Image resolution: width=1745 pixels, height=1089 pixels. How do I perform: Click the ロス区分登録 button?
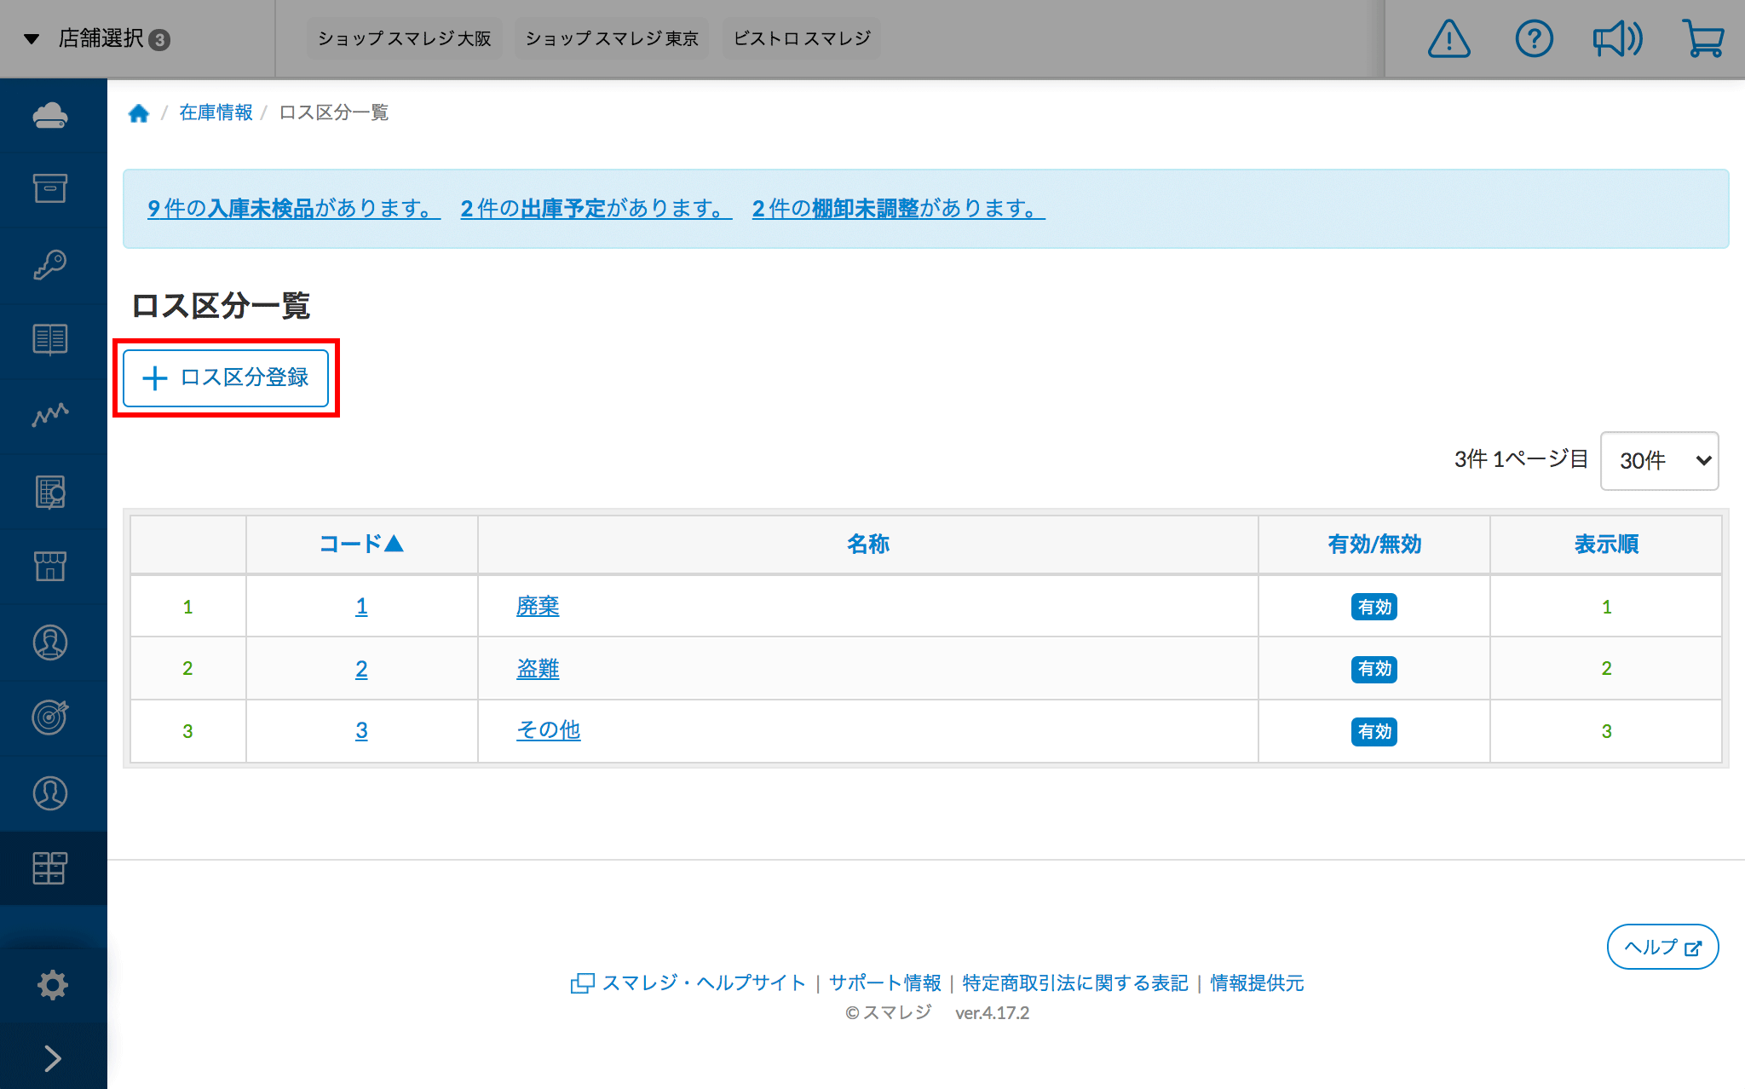click(x=226, y=377)
